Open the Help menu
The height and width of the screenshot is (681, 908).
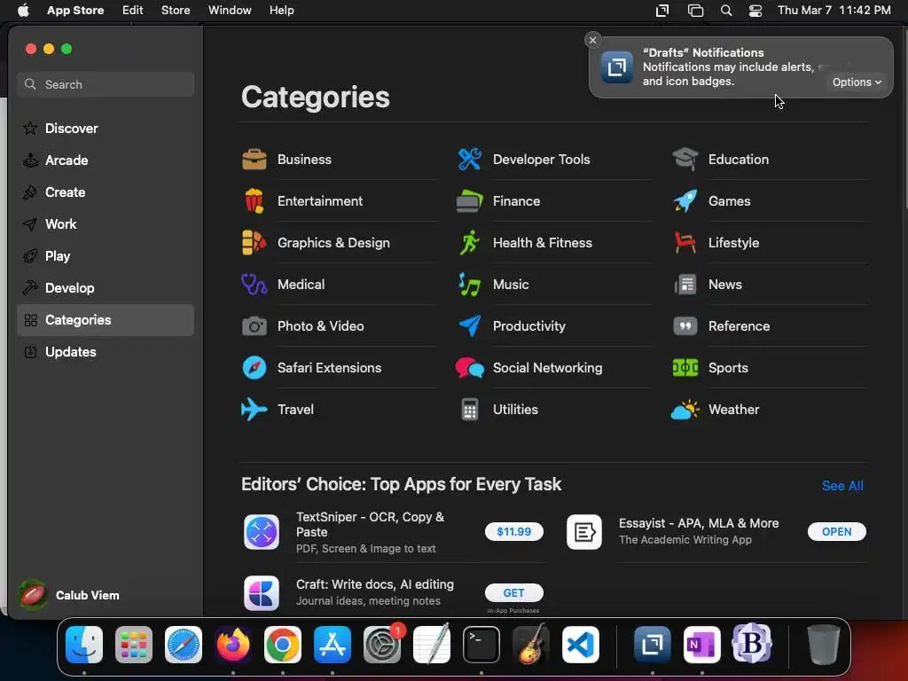(x=281, y=11)
